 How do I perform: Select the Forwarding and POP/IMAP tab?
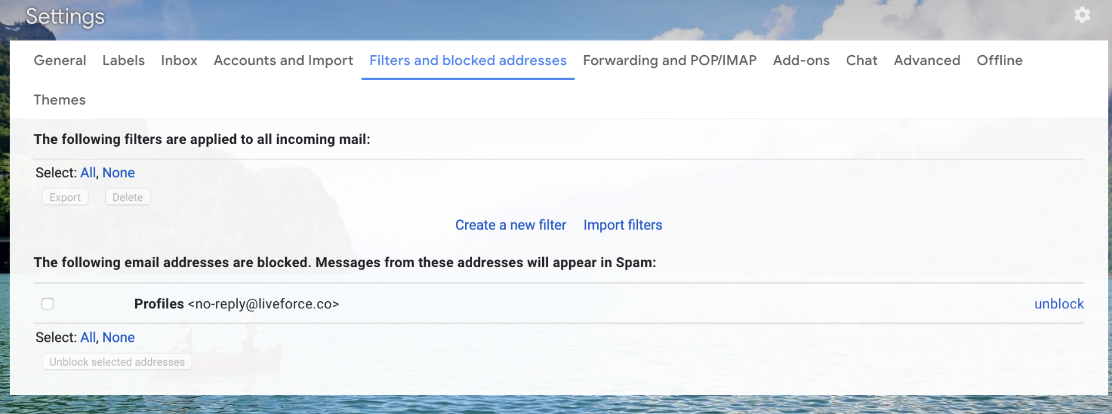[669, 60]
